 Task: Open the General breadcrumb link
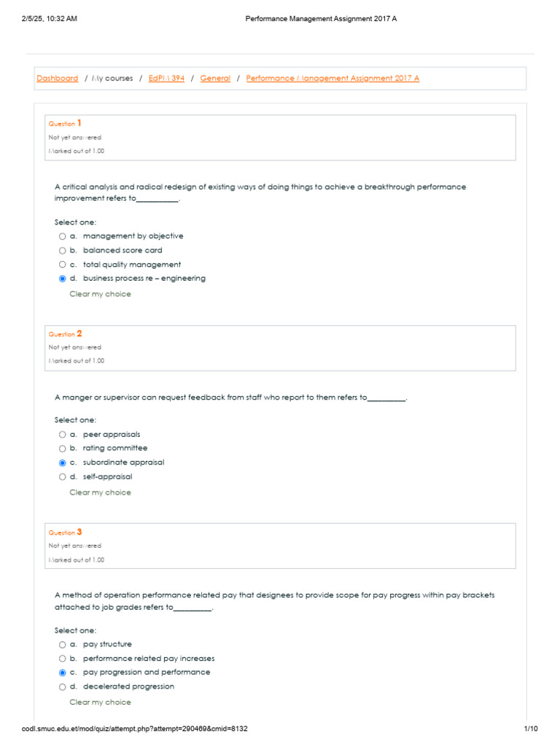[x=215, y=79]
